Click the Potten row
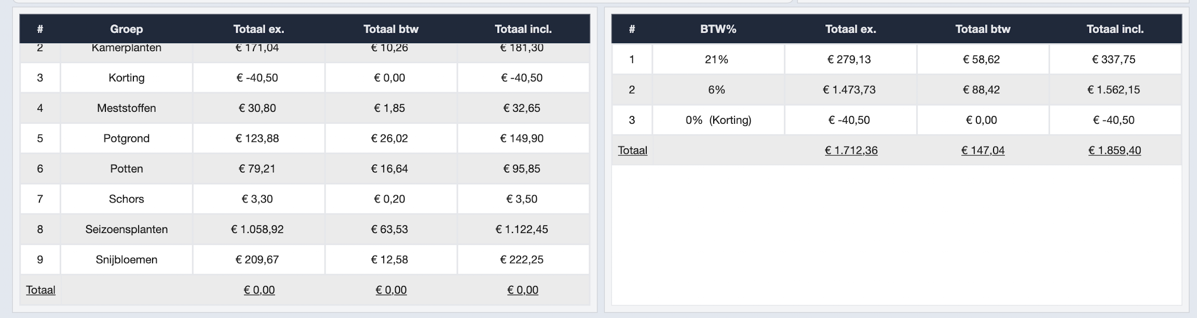 click(x=126, y=169)
